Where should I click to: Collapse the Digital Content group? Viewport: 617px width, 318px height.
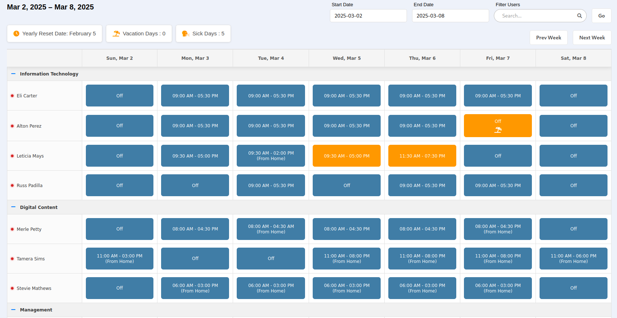click(x=14, y=207)
